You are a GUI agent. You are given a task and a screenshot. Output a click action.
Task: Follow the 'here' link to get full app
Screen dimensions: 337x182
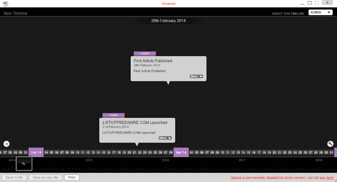point(330,178)
